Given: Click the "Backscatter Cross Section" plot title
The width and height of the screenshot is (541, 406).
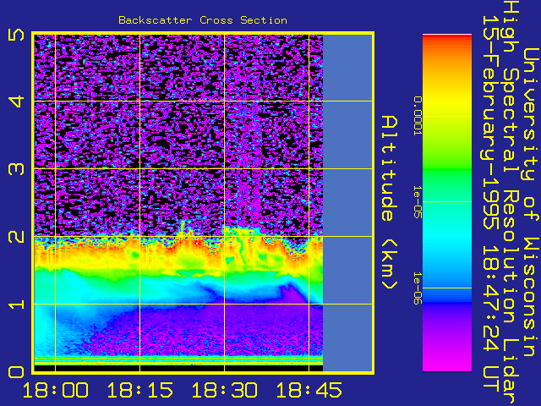Looking at the screenshot, I should click(203, 20).
